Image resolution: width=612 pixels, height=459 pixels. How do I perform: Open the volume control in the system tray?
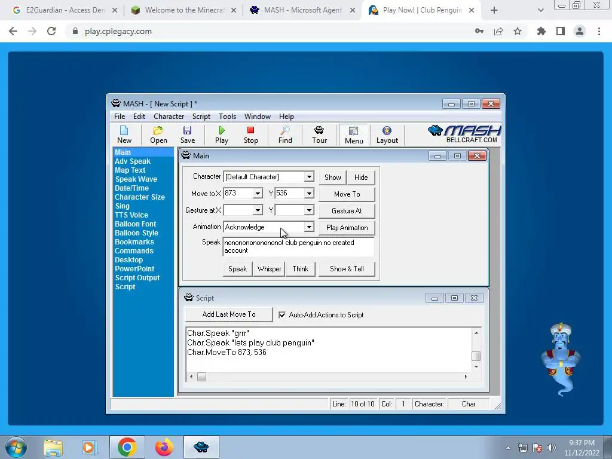click(x=552, y=448)
